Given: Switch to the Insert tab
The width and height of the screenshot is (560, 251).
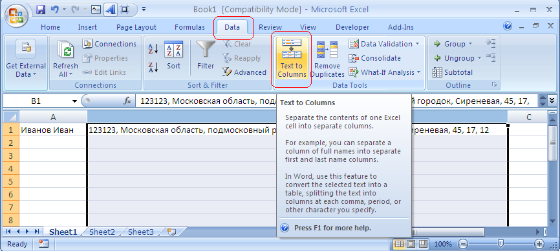Looking at the screenshot, I should [87, 28].
